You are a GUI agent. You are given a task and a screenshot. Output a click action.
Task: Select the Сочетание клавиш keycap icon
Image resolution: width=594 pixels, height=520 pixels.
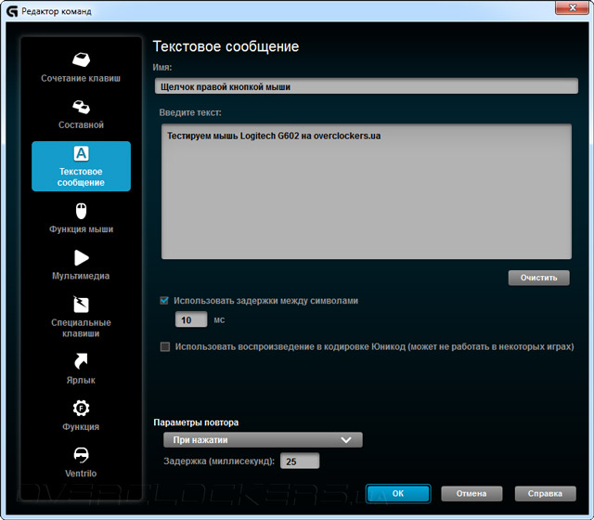click(x=81, y=59)
